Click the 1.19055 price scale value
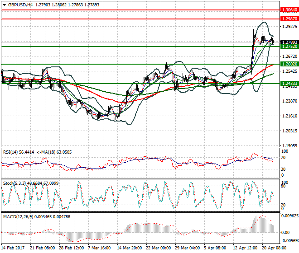The height and width of the screenshot is (253, 299). coord(289,146)
